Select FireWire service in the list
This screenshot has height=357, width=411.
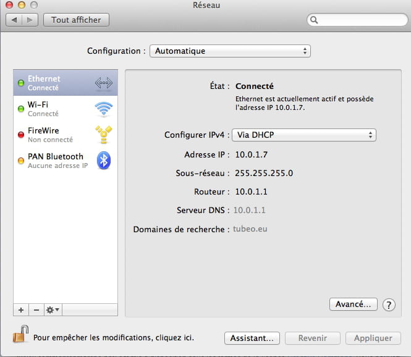(66, 135)
